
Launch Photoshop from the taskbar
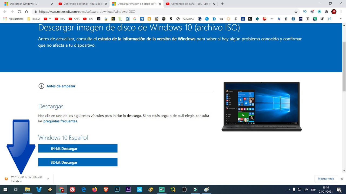(117, 189)
